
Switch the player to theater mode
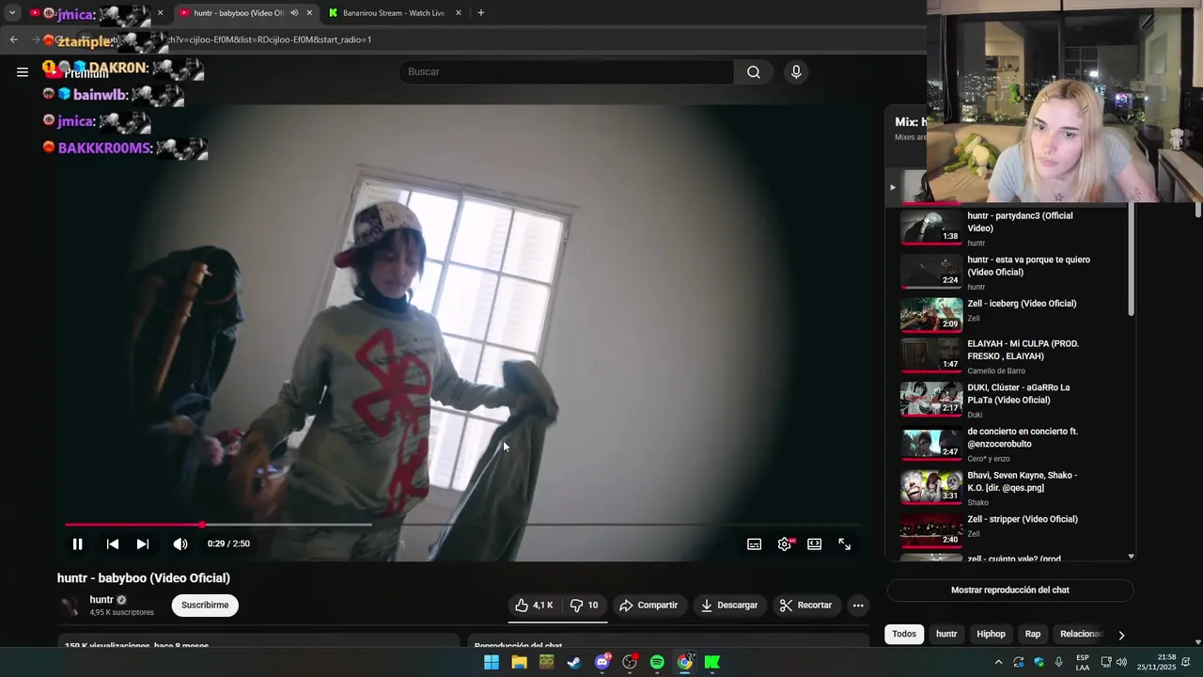815,543
